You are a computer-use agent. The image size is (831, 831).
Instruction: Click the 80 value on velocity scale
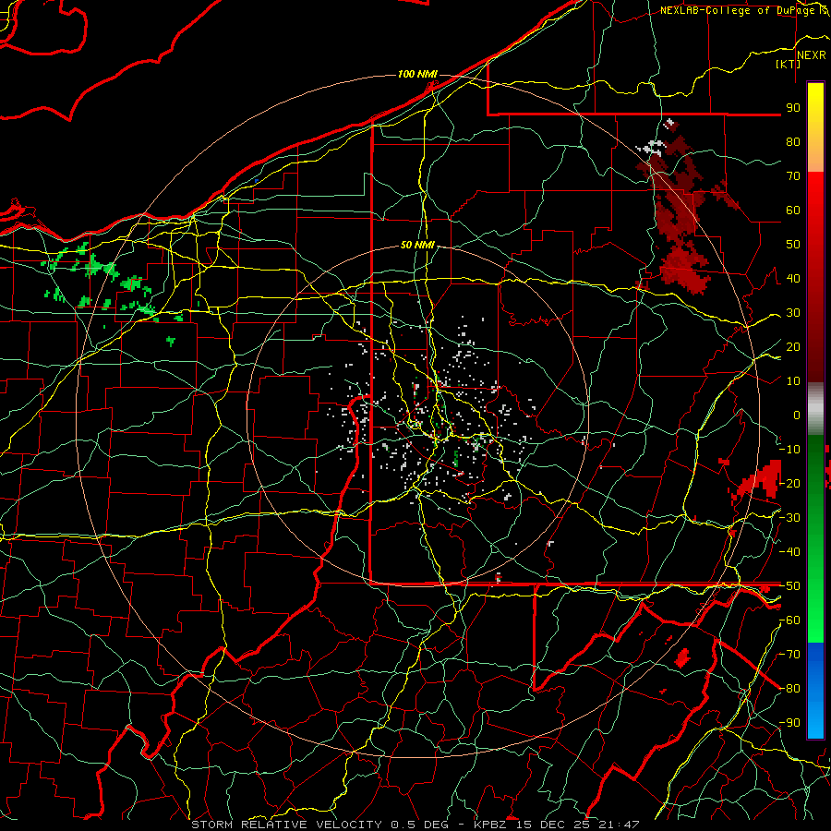click(793, 141)
